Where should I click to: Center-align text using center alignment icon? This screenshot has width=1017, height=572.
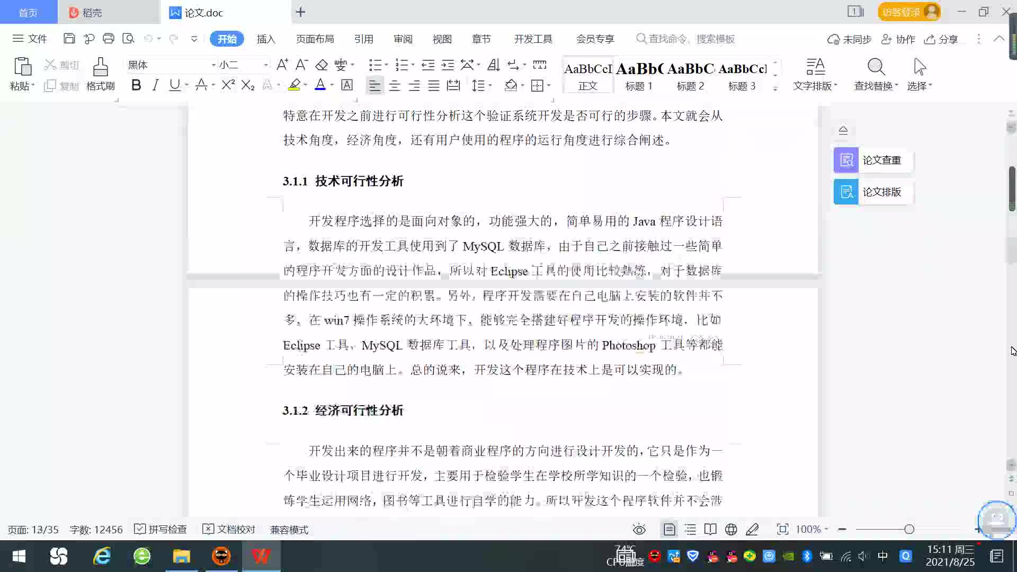tap(395, 86)
